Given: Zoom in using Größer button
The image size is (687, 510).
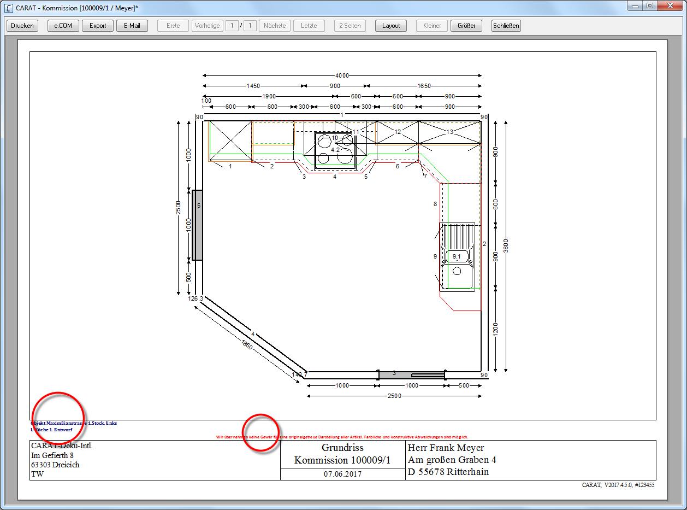Looking at the screenshot, I should [x=466, y=26].
